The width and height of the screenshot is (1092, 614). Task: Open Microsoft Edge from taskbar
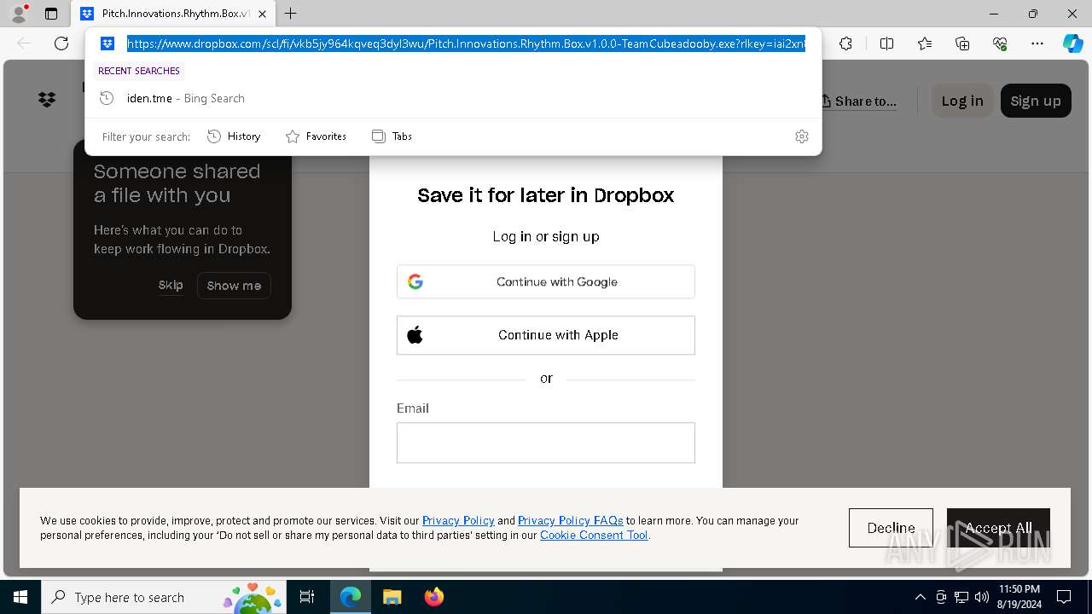click(x=351, y=597)
